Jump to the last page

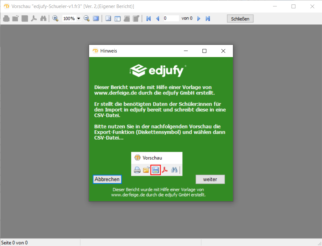click(208, 19)
